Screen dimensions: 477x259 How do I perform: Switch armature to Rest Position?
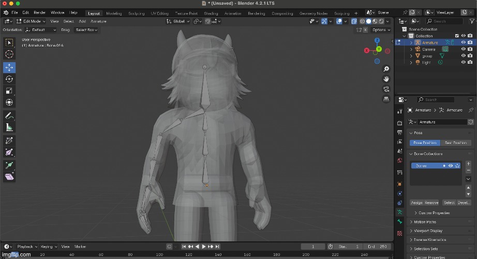(x=456, y=142)
